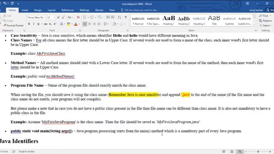Open Design ribbon tab

pyautogui.click(x=38, y=10)
